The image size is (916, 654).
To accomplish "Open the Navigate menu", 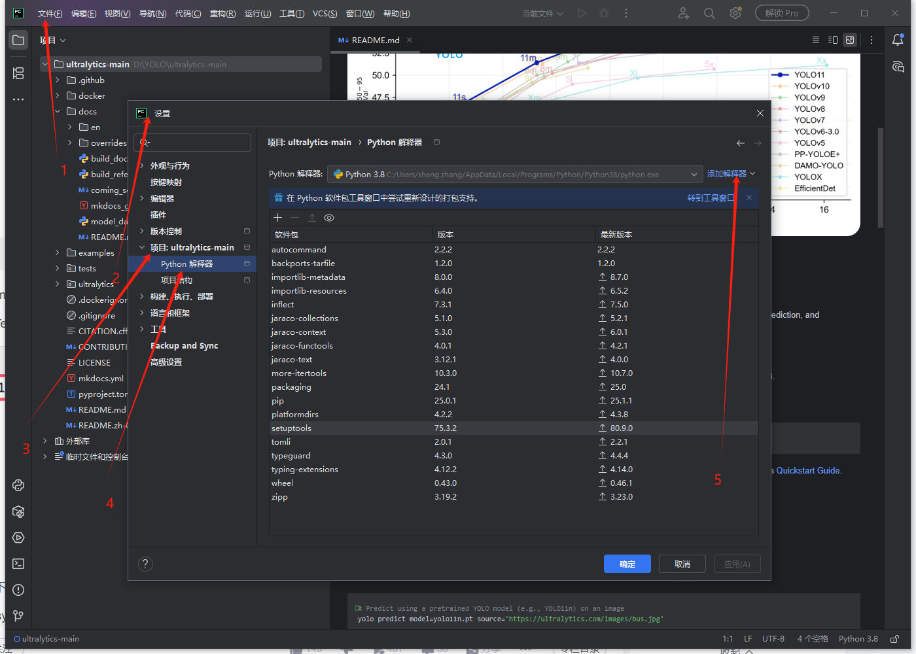I will [152, 14].
